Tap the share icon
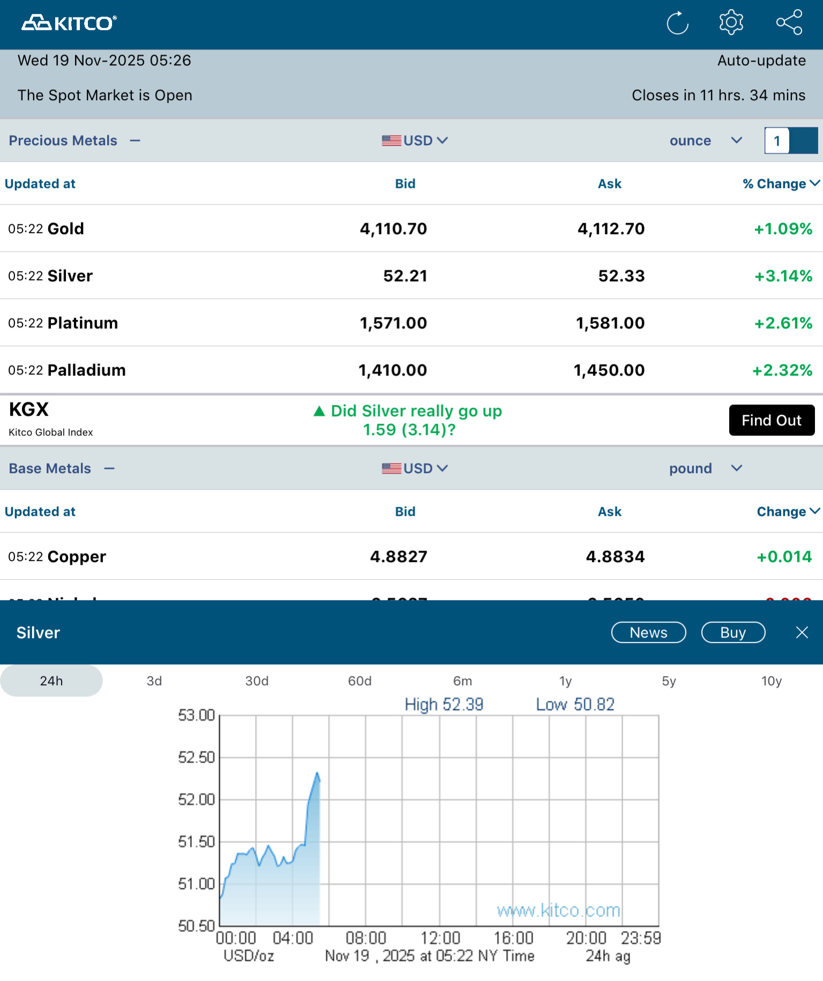Screen dimensions: 823x981 789,23
